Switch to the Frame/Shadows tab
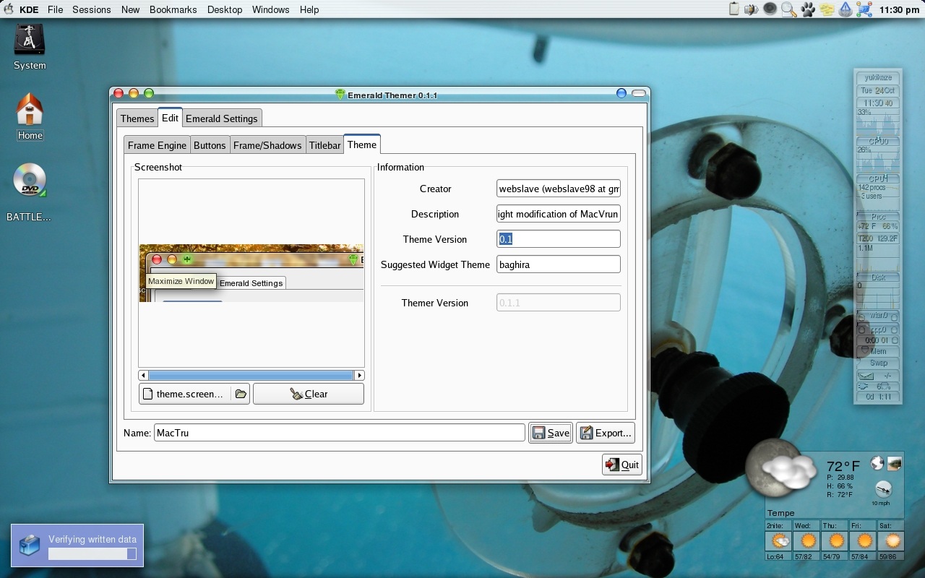This screenshot has height=578, width=925. (267, 145)
